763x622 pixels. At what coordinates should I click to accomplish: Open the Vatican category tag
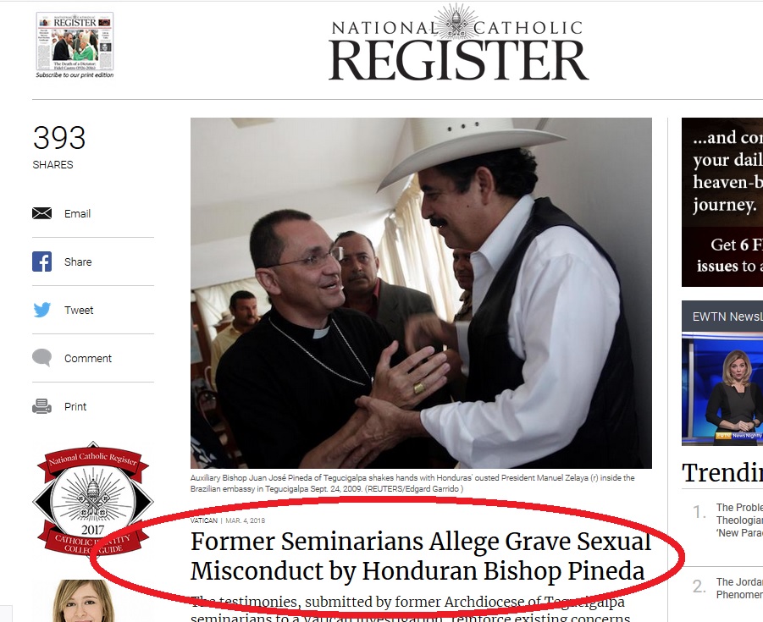(x=204, y=520)
